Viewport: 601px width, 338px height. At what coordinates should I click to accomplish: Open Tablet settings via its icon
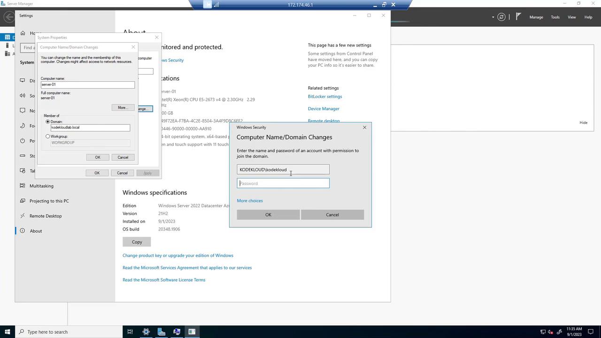(x=23, y=170)
